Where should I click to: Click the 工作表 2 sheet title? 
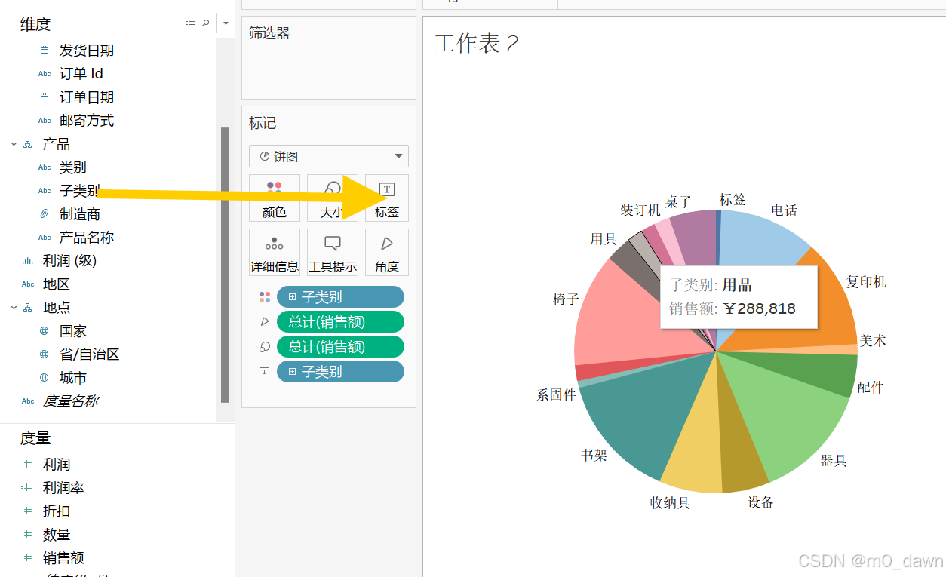tap(477, 43)
